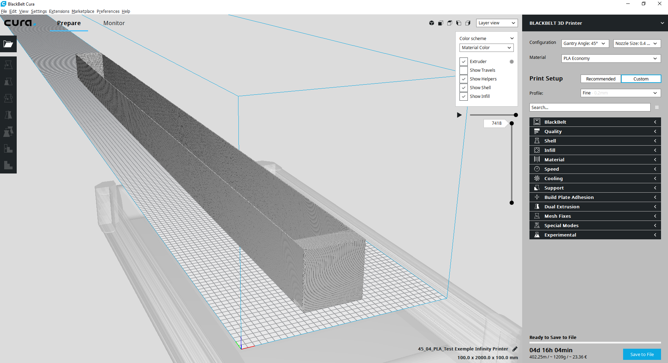Screen dimensions: 668x363
Task: Select the Per Model Settings tool
Action: point(8,132)
